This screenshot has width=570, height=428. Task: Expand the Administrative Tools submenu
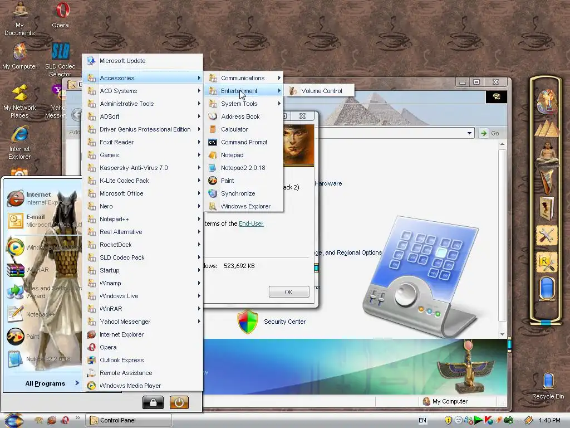click(143, 104)
